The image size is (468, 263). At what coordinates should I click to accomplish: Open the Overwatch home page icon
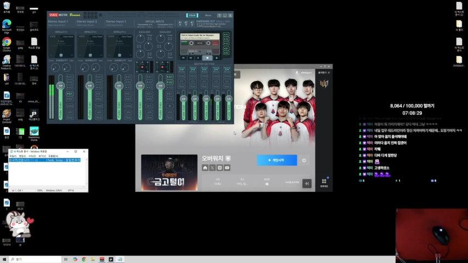[205, 168]
